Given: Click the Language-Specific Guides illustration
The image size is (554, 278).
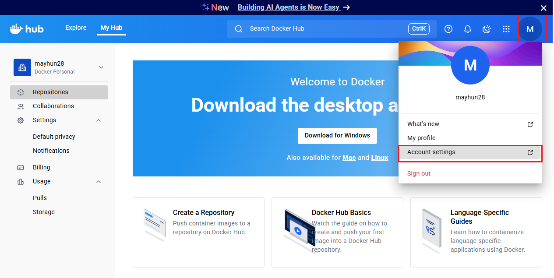Looking at the screenshot, I should coord(431,231).
